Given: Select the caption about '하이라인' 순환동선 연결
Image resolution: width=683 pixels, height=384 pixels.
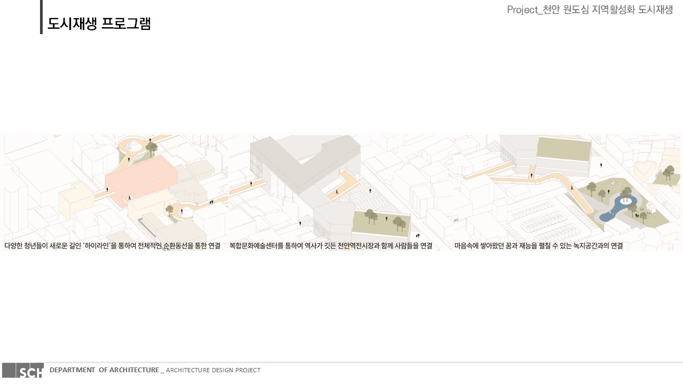Looking at the screenshot, I should [113, 246].
